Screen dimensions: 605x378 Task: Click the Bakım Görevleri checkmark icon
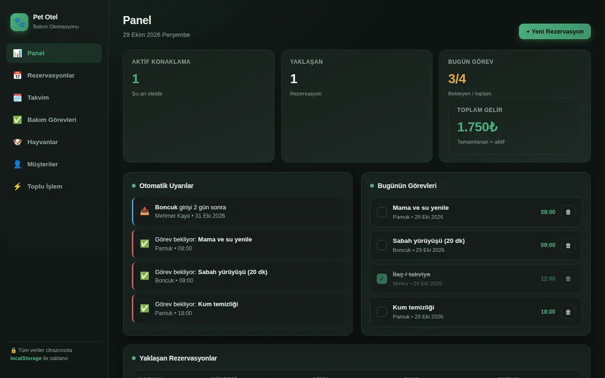tap(18, 120)
